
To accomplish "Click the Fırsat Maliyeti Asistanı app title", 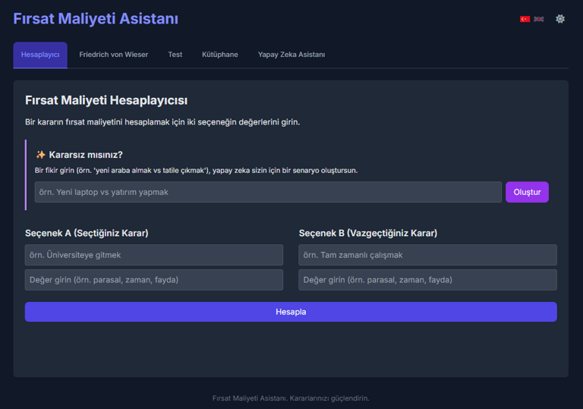I will tap(96, 18).
